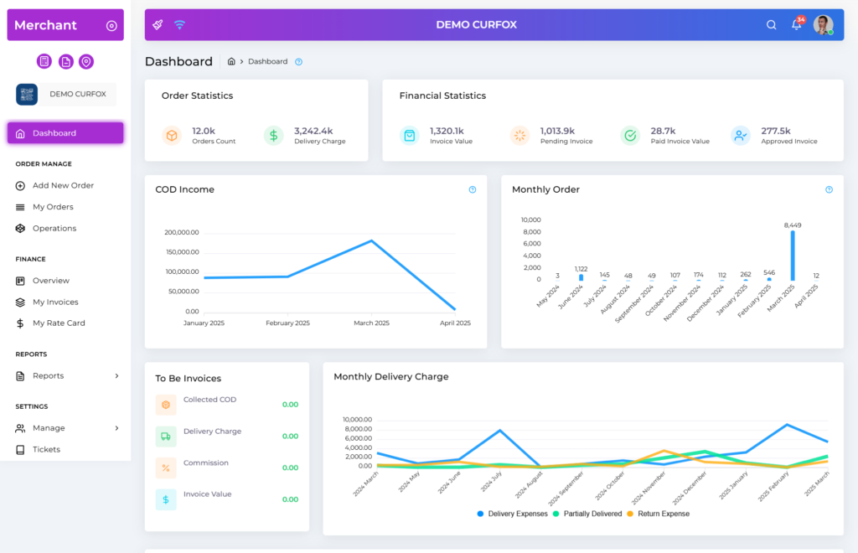Click the sidebar collapse target icon beside Merchant
This screenshot has width=858, height=553.
pyautogui.click(x=111, y=26)
